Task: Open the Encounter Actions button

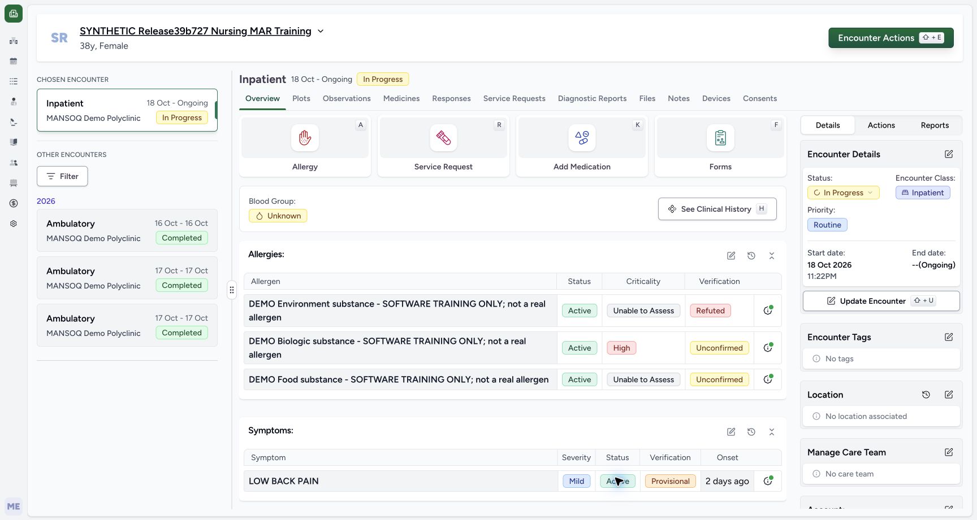Action: coord(891,38)
